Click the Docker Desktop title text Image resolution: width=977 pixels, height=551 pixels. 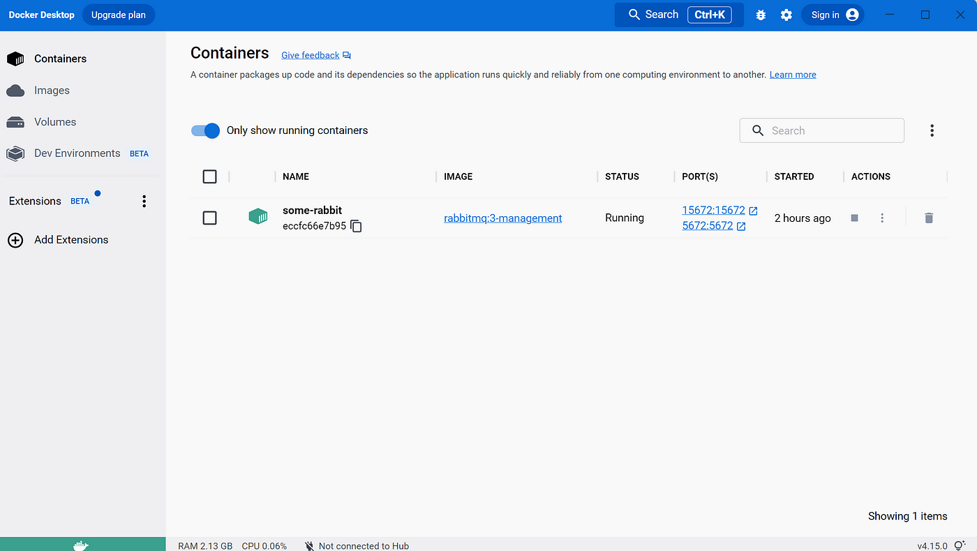pyautogui.click(x=41, y=15)
